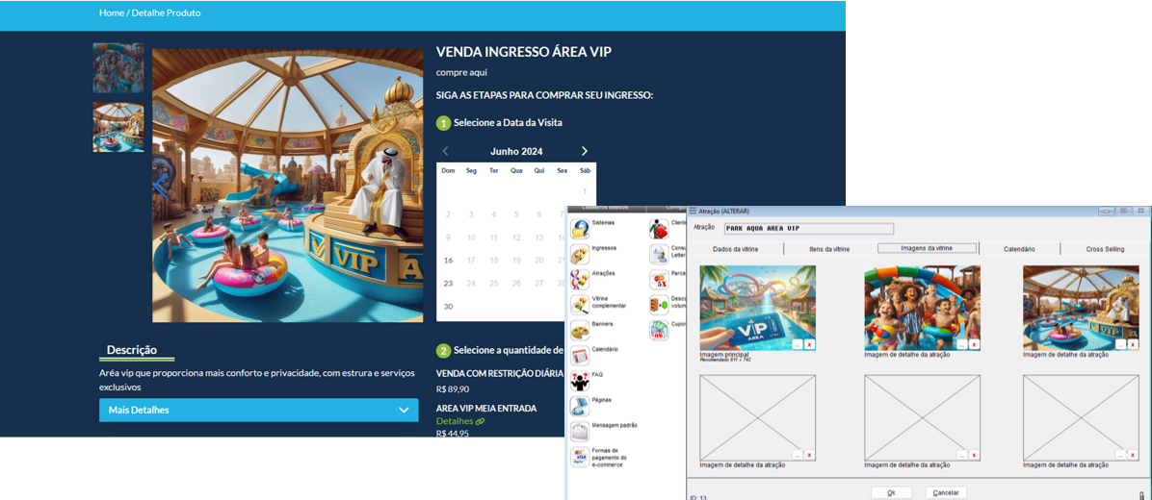Click the large VIP throne product image

click(287, 186)
